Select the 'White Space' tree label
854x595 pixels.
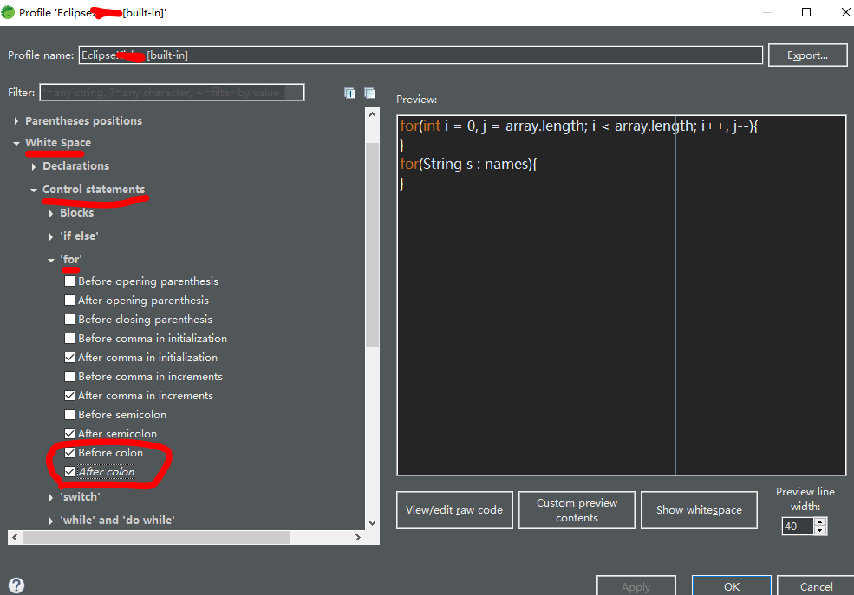pos(58,143)
